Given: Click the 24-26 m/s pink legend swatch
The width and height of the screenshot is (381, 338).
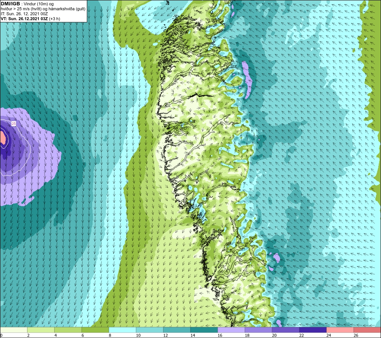Looking at the screenshot, I should click(340, 330).
